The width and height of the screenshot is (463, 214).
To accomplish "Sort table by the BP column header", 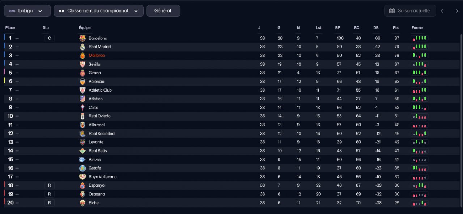I will 337,28.
